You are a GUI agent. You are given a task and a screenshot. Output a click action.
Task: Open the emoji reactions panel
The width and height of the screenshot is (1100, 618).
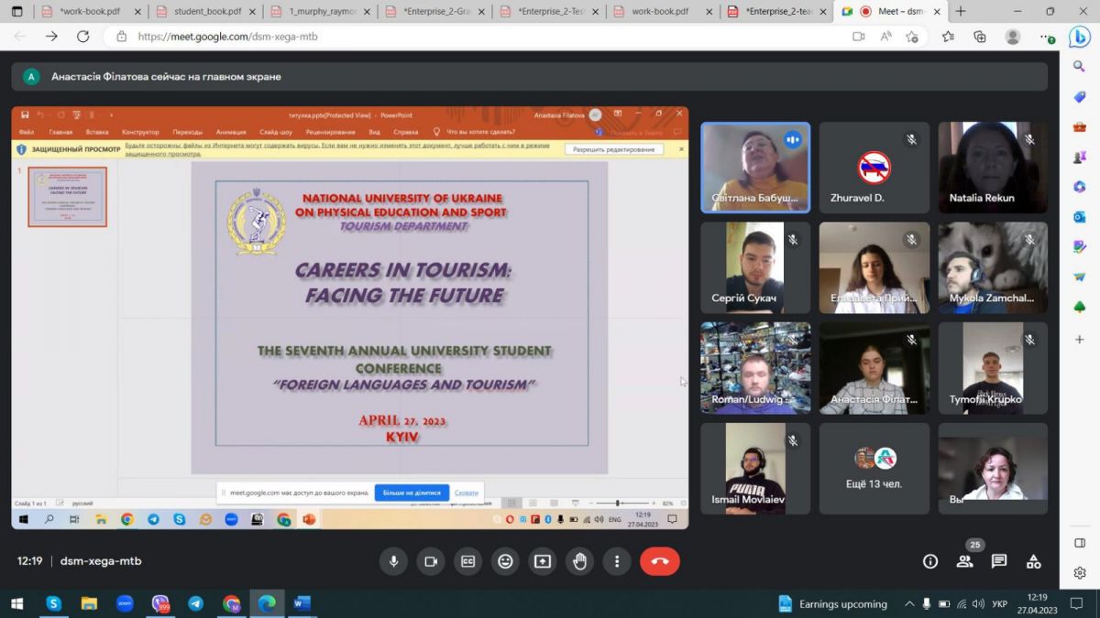pyautogui.click(x=505, y=561)
